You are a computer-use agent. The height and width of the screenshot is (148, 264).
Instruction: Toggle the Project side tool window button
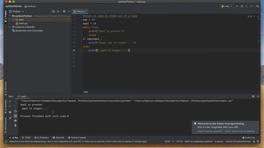pos(5,16)
